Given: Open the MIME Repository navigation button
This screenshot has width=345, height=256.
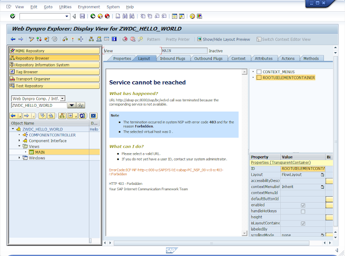Looking at the screenshot, I should pyautogui.click(x=54, y=51).
